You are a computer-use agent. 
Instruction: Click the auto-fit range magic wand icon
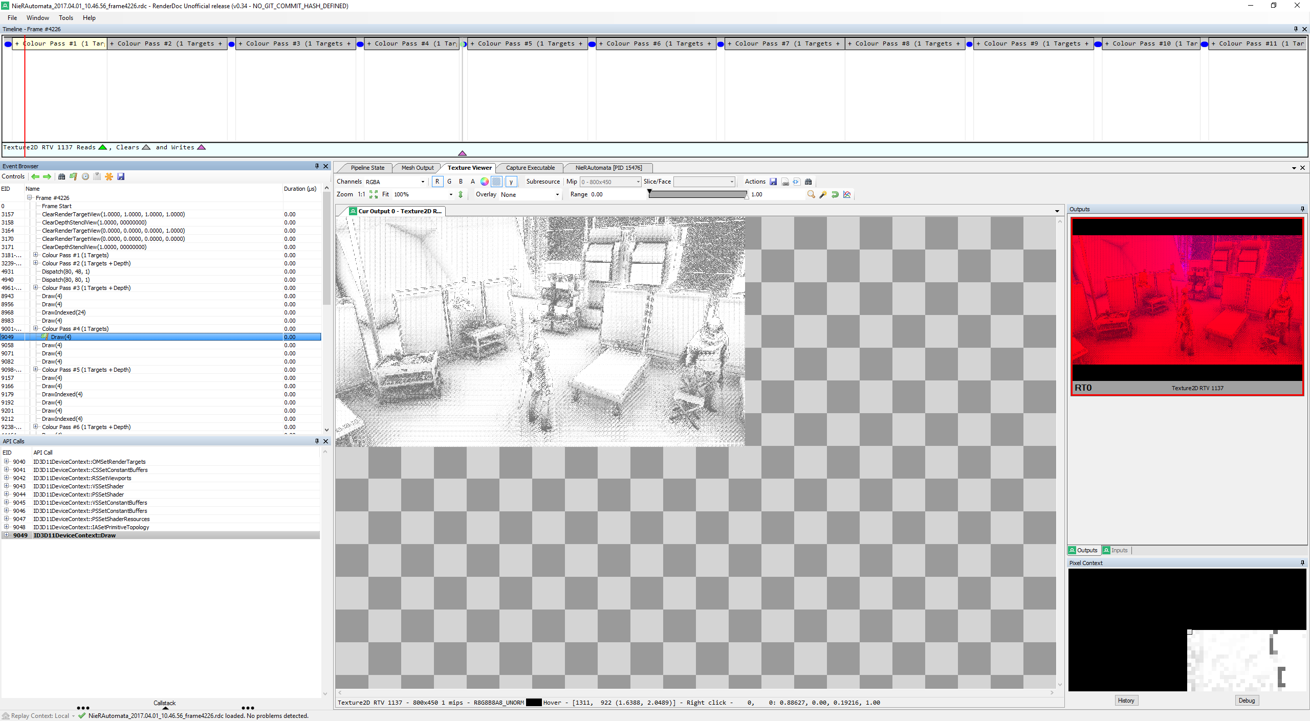(x=823, y=194)
